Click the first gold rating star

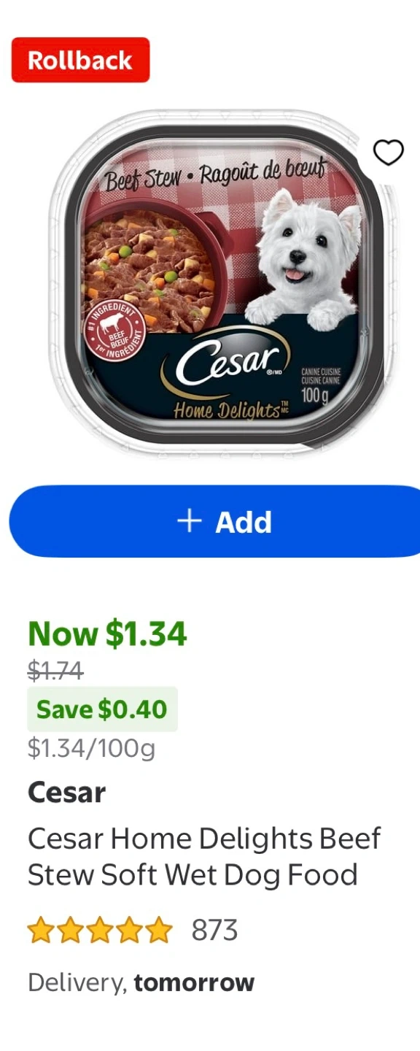(40, 931)
